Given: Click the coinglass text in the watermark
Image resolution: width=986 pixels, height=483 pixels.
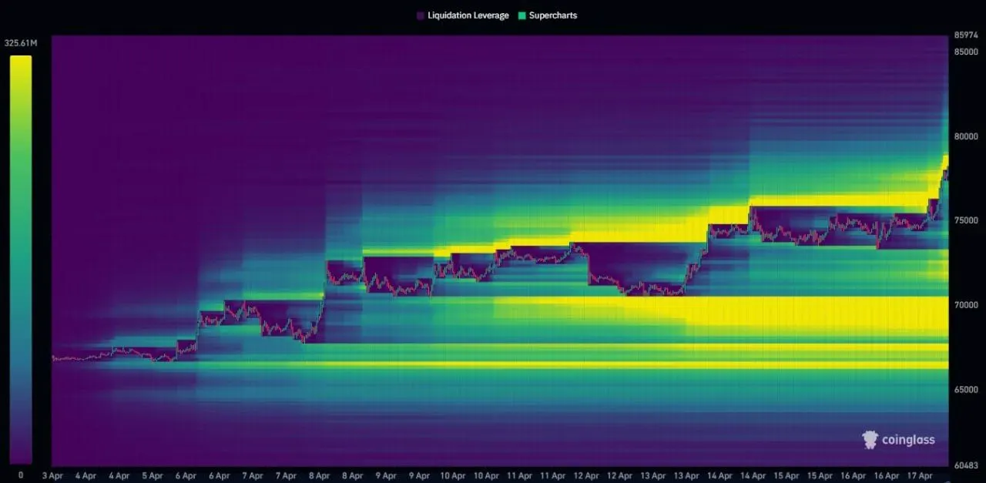Looking at the screenshot, I should 909,440.
